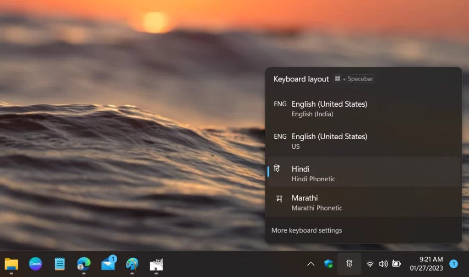Open Wi-Fi network status icon
Viewport: 469px width, 277px height.
click(370, 264)
